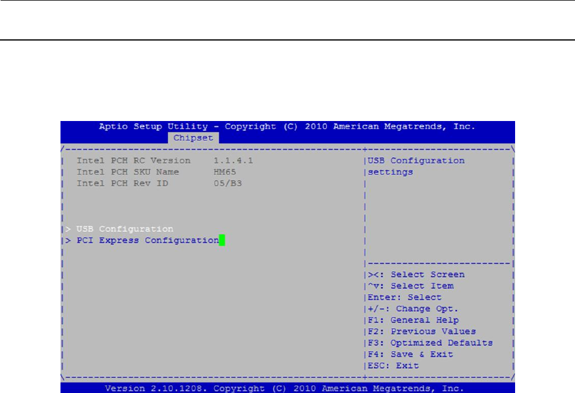Click the Aptio Setup Utility title text
575x393 pixels.
pos(287,127)
